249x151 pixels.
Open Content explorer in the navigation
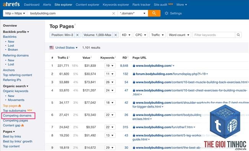pyautogui.click(x=87, y=5)
